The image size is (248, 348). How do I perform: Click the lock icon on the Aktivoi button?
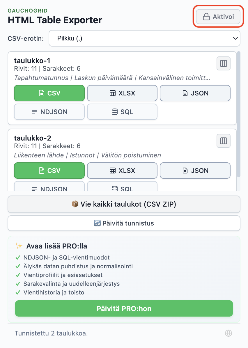click(207, 17)
